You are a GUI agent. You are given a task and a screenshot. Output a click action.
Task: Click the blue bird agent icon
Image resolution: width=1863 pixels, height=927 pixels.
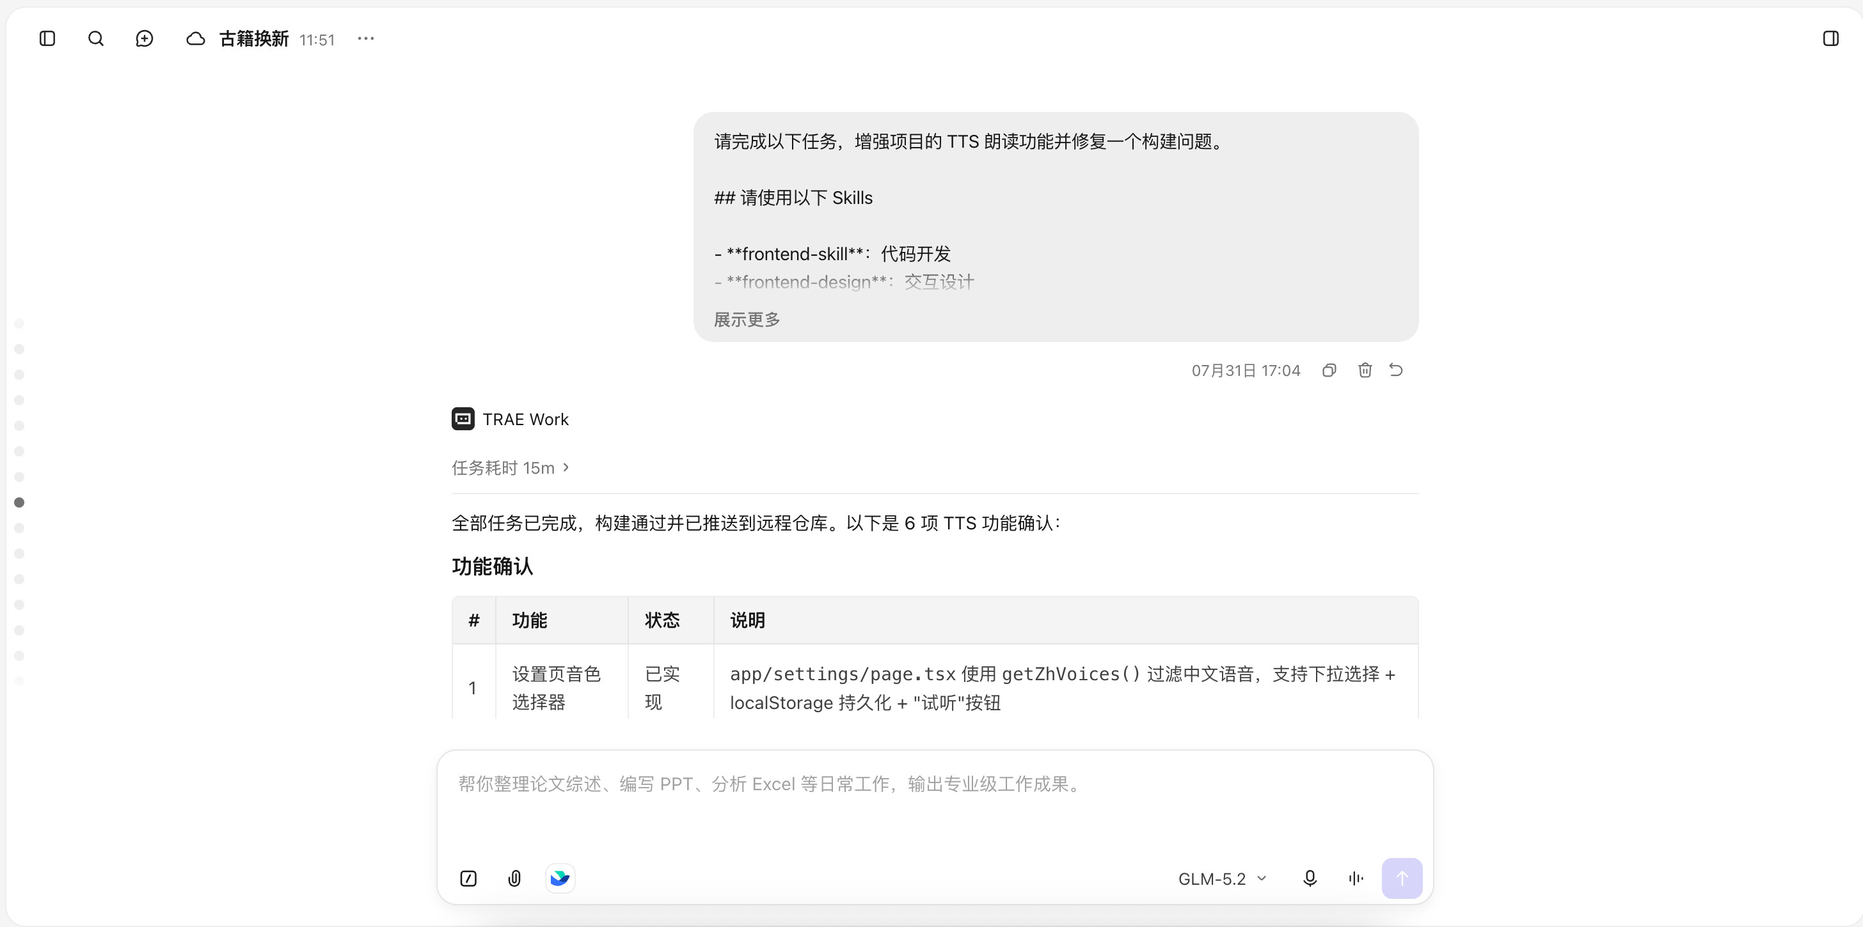[x=560, y=878]
